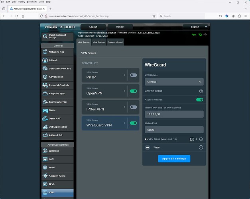Open Wireless advanced settings
Viewport: 250px width, 199px height.
(x=57, y=151)
